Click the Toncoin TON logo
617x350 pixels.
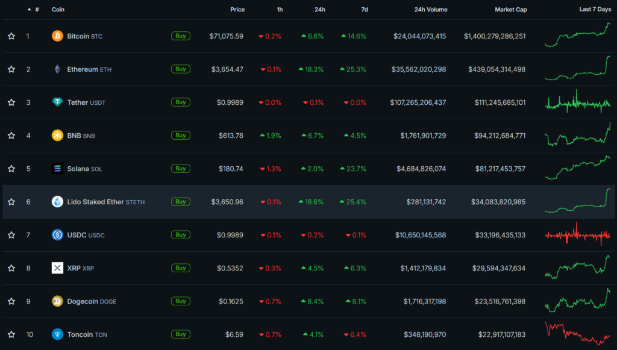[57, 334]
